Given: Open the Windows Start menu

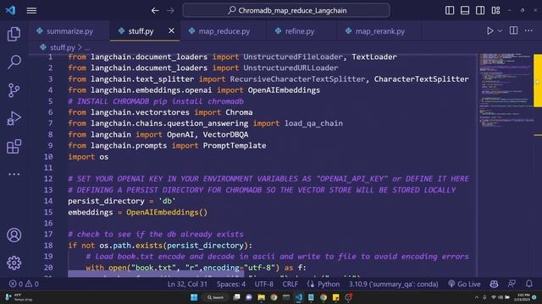Looking at the screenshot, I should click(194, 297).
